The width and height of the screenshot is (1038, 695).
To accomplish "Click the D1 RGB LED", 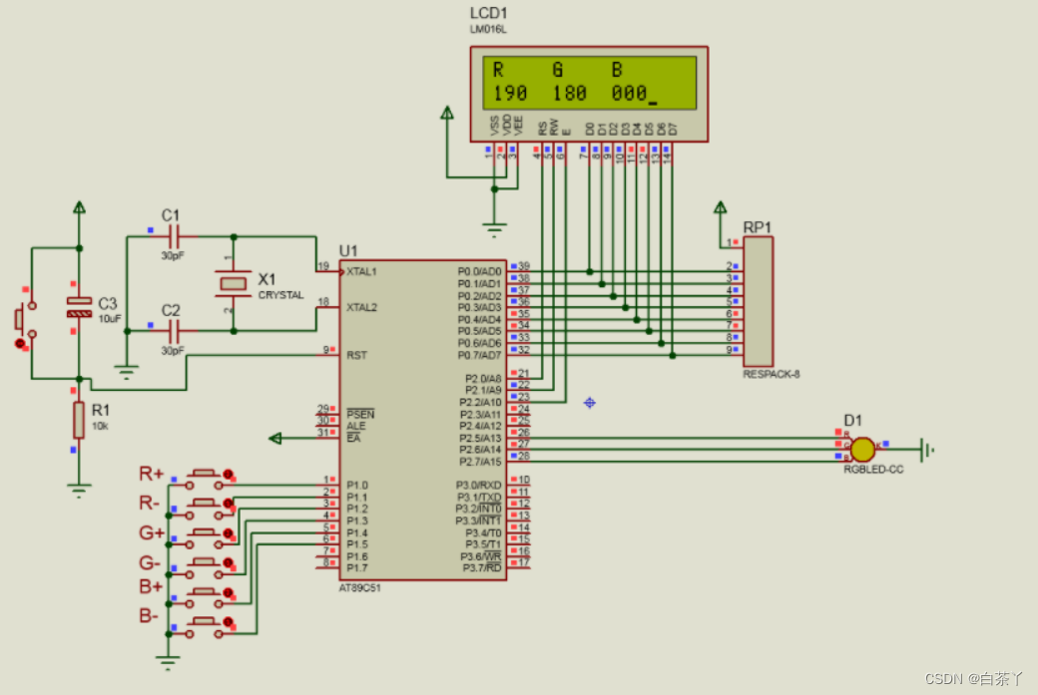I will pos(862,450).
